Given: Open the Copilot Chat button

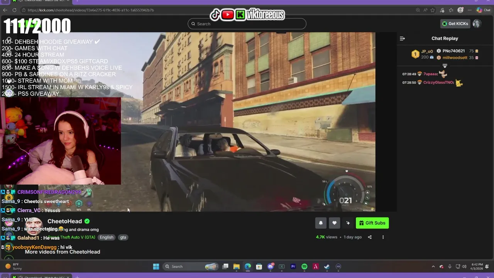Looking at the screenshot, I should click(x=484, y=10).
